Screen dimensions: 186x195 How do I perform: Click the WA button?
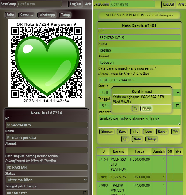[175, 132]
